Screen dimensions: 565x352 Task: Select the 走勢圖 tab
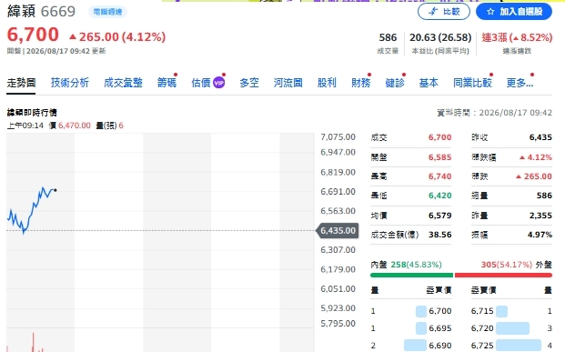[21, 83]
